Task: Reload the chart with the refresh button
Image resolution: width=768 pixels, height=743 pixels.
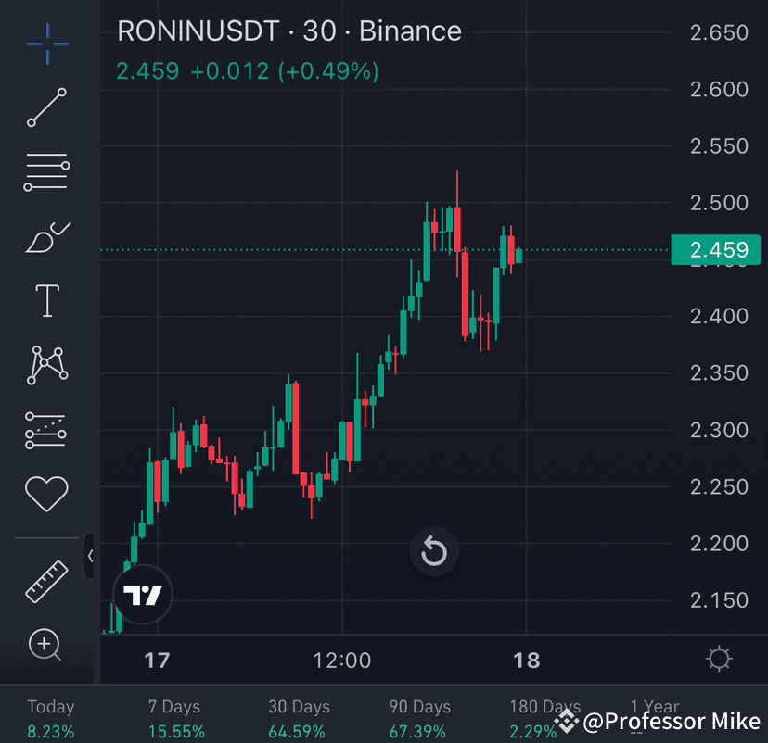Action: click(x=433, y=551)
